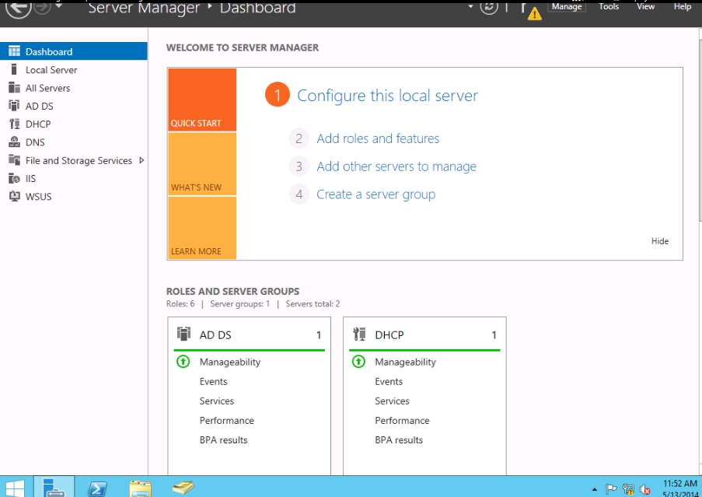Open BPA results in the DHCP tile
Screen dimensions: 702x497
pos(399,439)
